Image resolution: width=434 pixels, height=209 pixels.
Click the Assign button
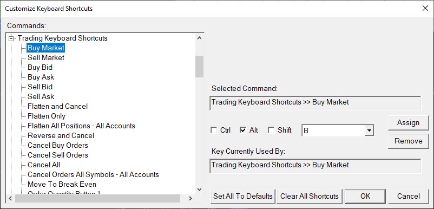click(x=408, y=122)
